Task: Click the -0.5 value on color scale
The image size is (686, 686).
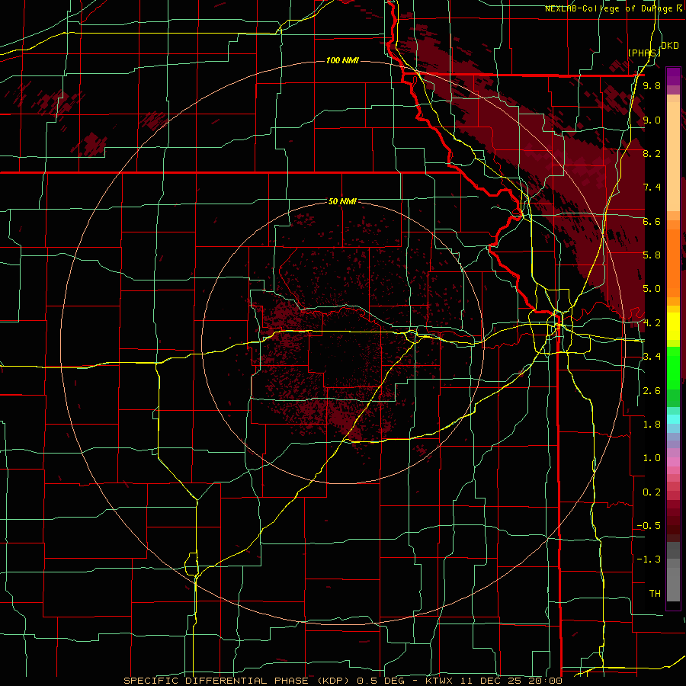Action: [649, 526]
